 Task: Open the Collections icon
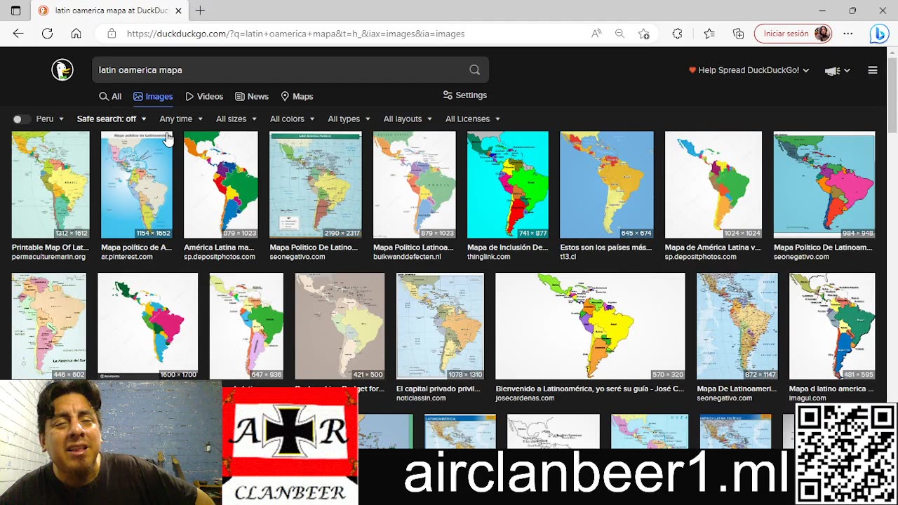point(738,34)
